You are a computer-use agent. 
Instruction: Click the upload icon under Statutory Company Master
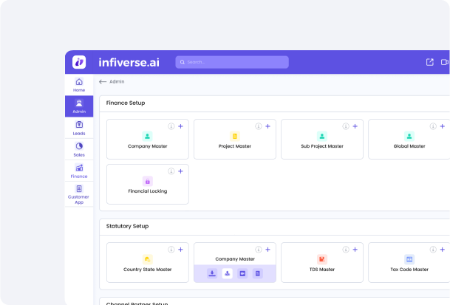coord(228,273)
